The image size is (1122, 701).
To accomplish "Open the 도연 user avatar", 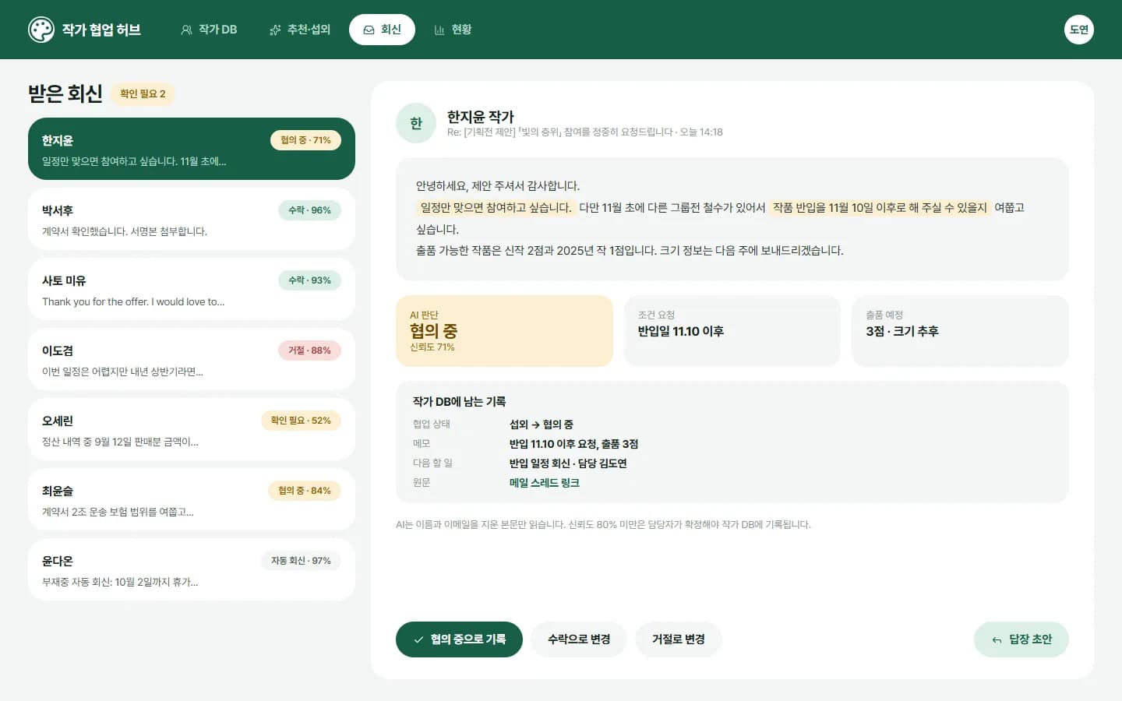I will click(1079, 30).
